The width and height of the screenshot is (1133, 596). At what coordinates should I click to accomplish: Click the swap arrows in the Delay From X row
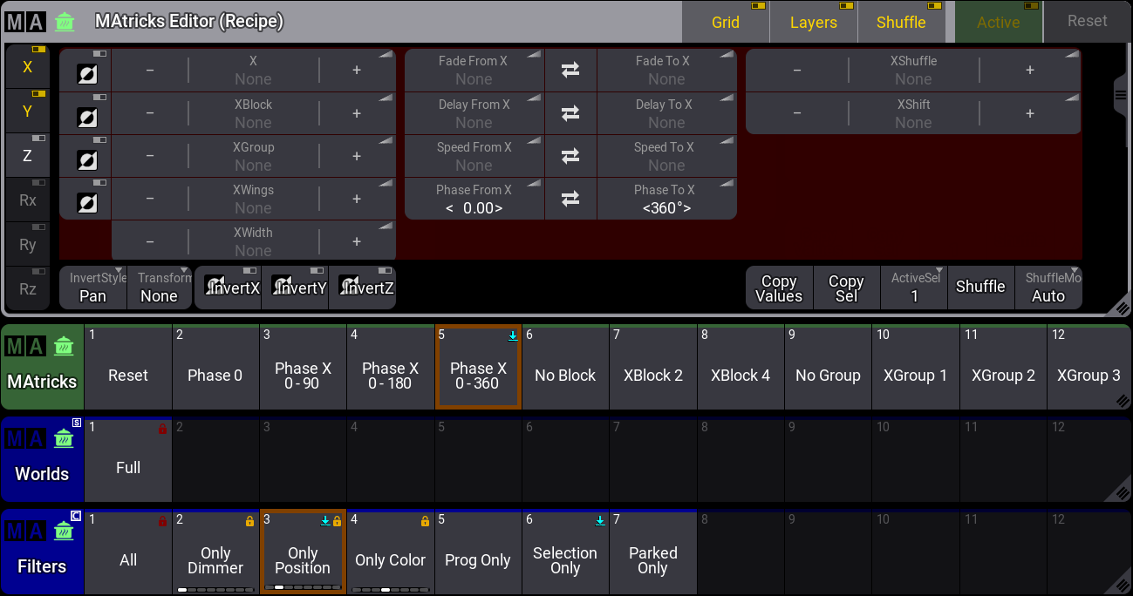click(x=570, y=113)
